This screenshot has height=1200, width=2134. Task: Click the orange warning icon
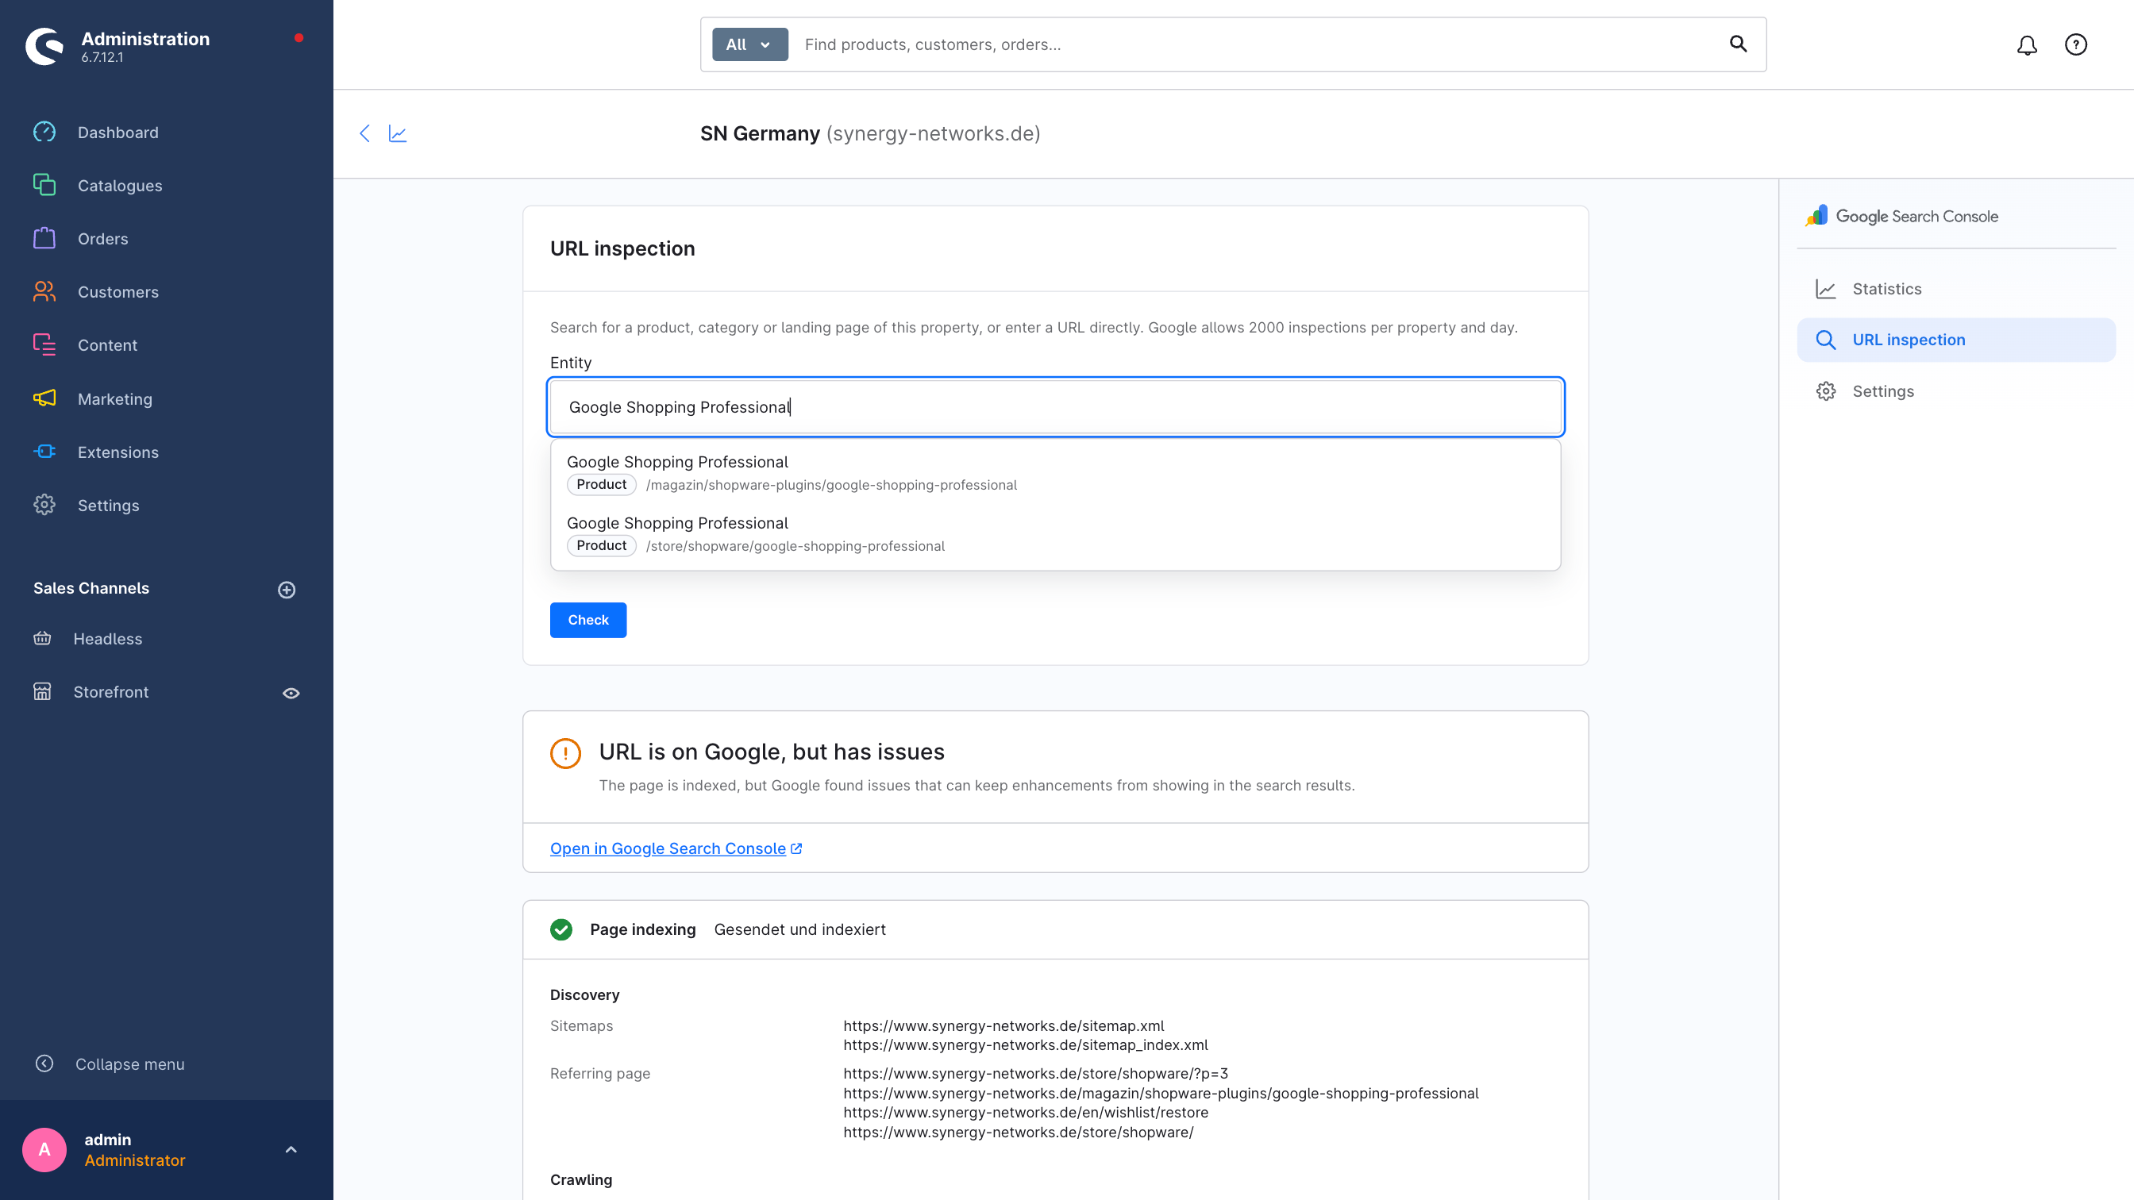pos(566,754)
